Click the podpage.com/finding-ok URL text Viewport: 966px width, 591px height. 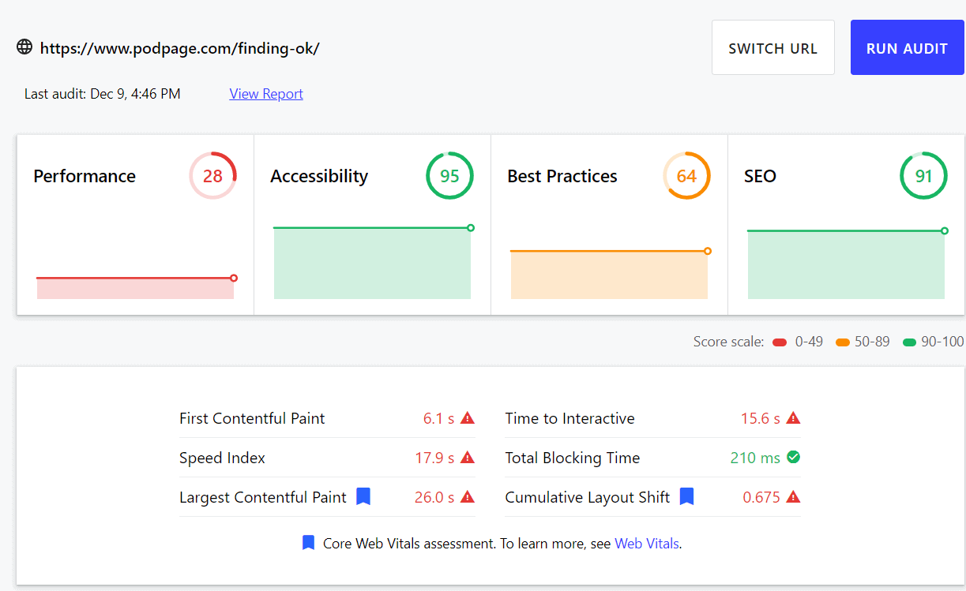pos(180,48)
